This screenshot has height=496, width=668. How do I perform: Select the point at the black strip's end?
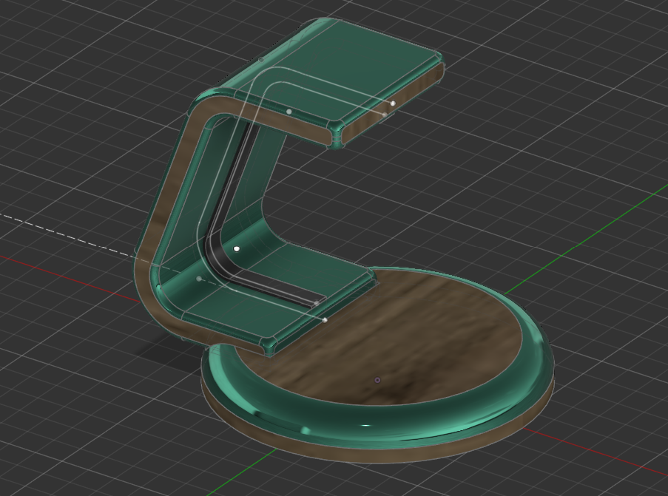[317, 303]
